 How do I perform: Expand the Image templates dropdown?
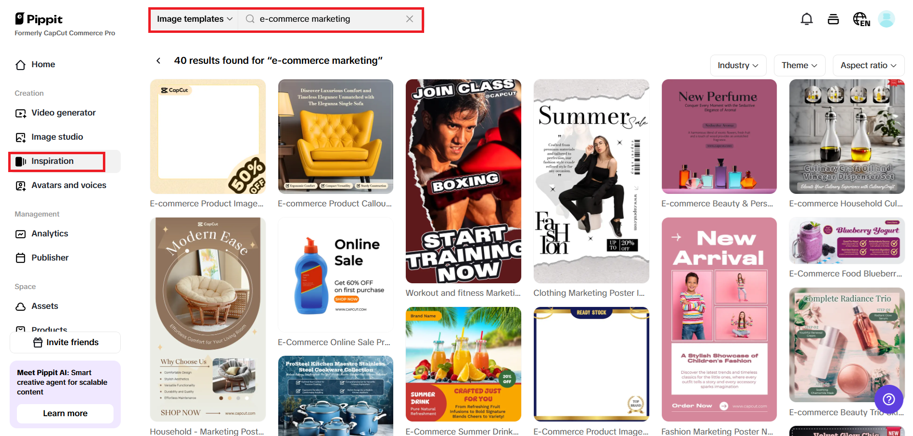[x=195, y=19]
